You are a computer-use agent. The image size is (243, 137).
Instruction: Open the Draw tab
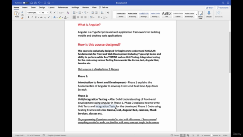tap(33, 8)
